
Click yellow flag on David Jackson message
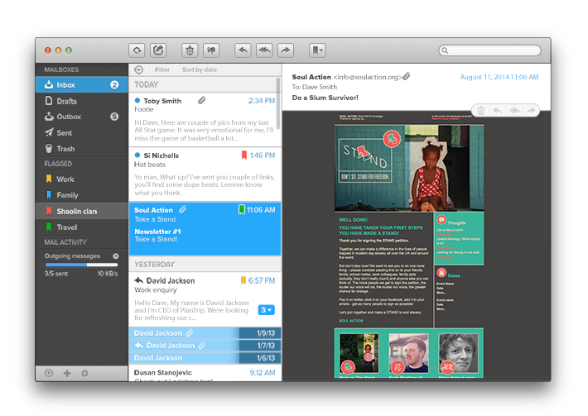coord(243,280)
